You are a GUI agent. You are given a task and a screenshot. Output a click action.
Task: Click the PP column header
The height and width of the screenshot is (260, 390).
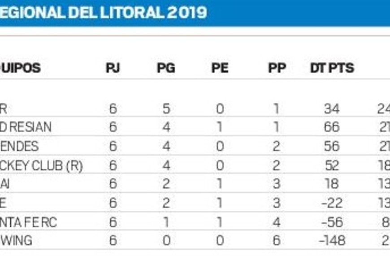pos(277,68)
